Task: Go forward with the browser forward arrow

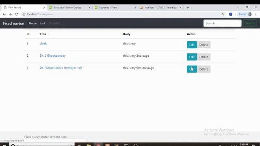Action: (10, 15)
